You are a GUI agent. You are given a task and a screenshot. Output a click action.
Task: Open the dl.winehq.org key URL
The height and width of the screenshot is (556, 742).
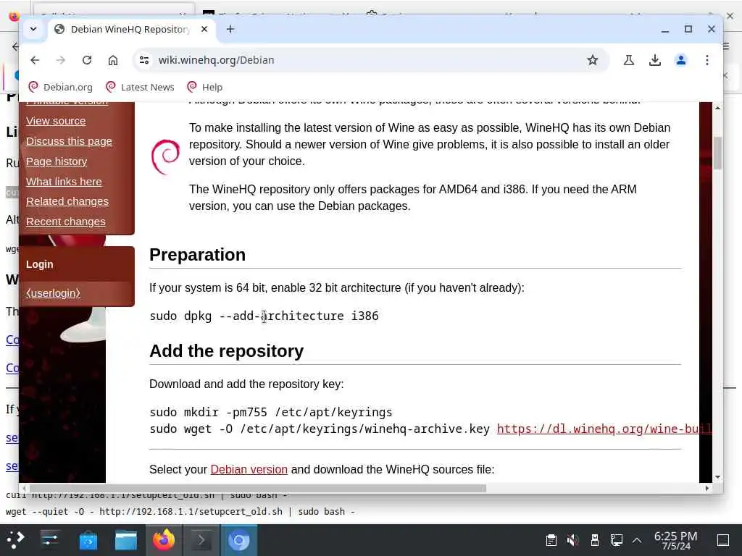[604, 429]
